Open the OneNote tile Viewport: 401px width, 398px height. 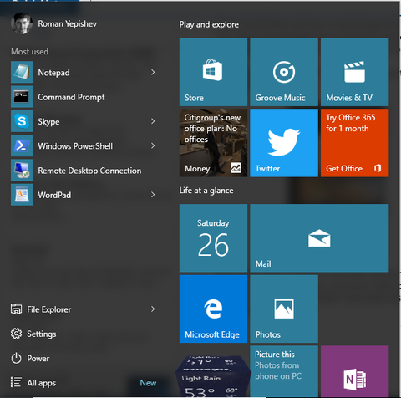[x=355, y=371]
